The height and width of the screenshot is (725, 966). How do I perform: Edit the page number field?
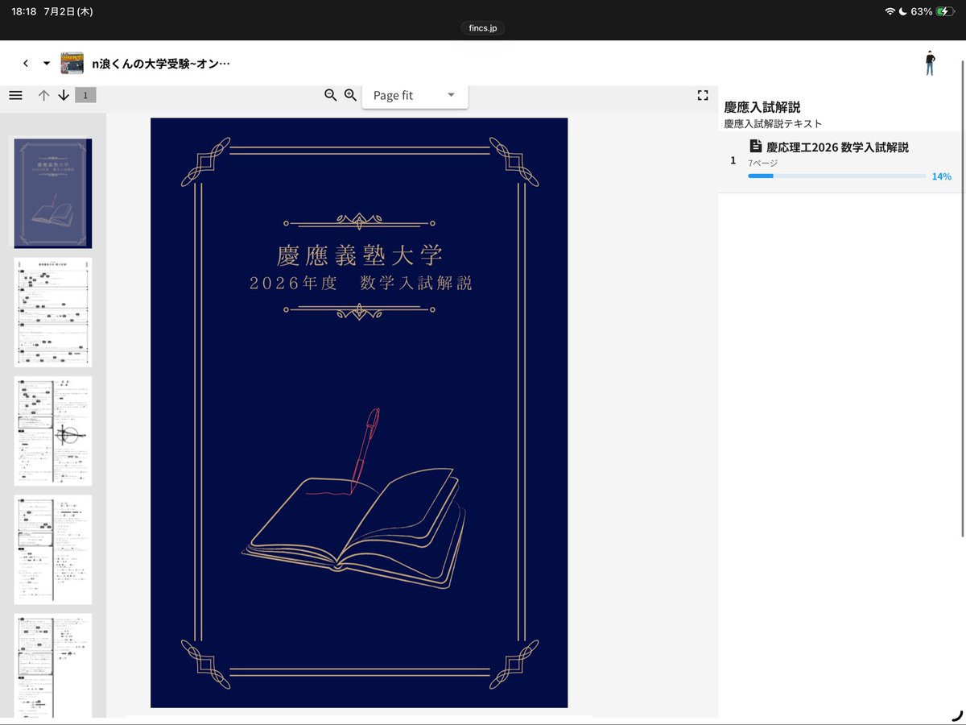85,95
